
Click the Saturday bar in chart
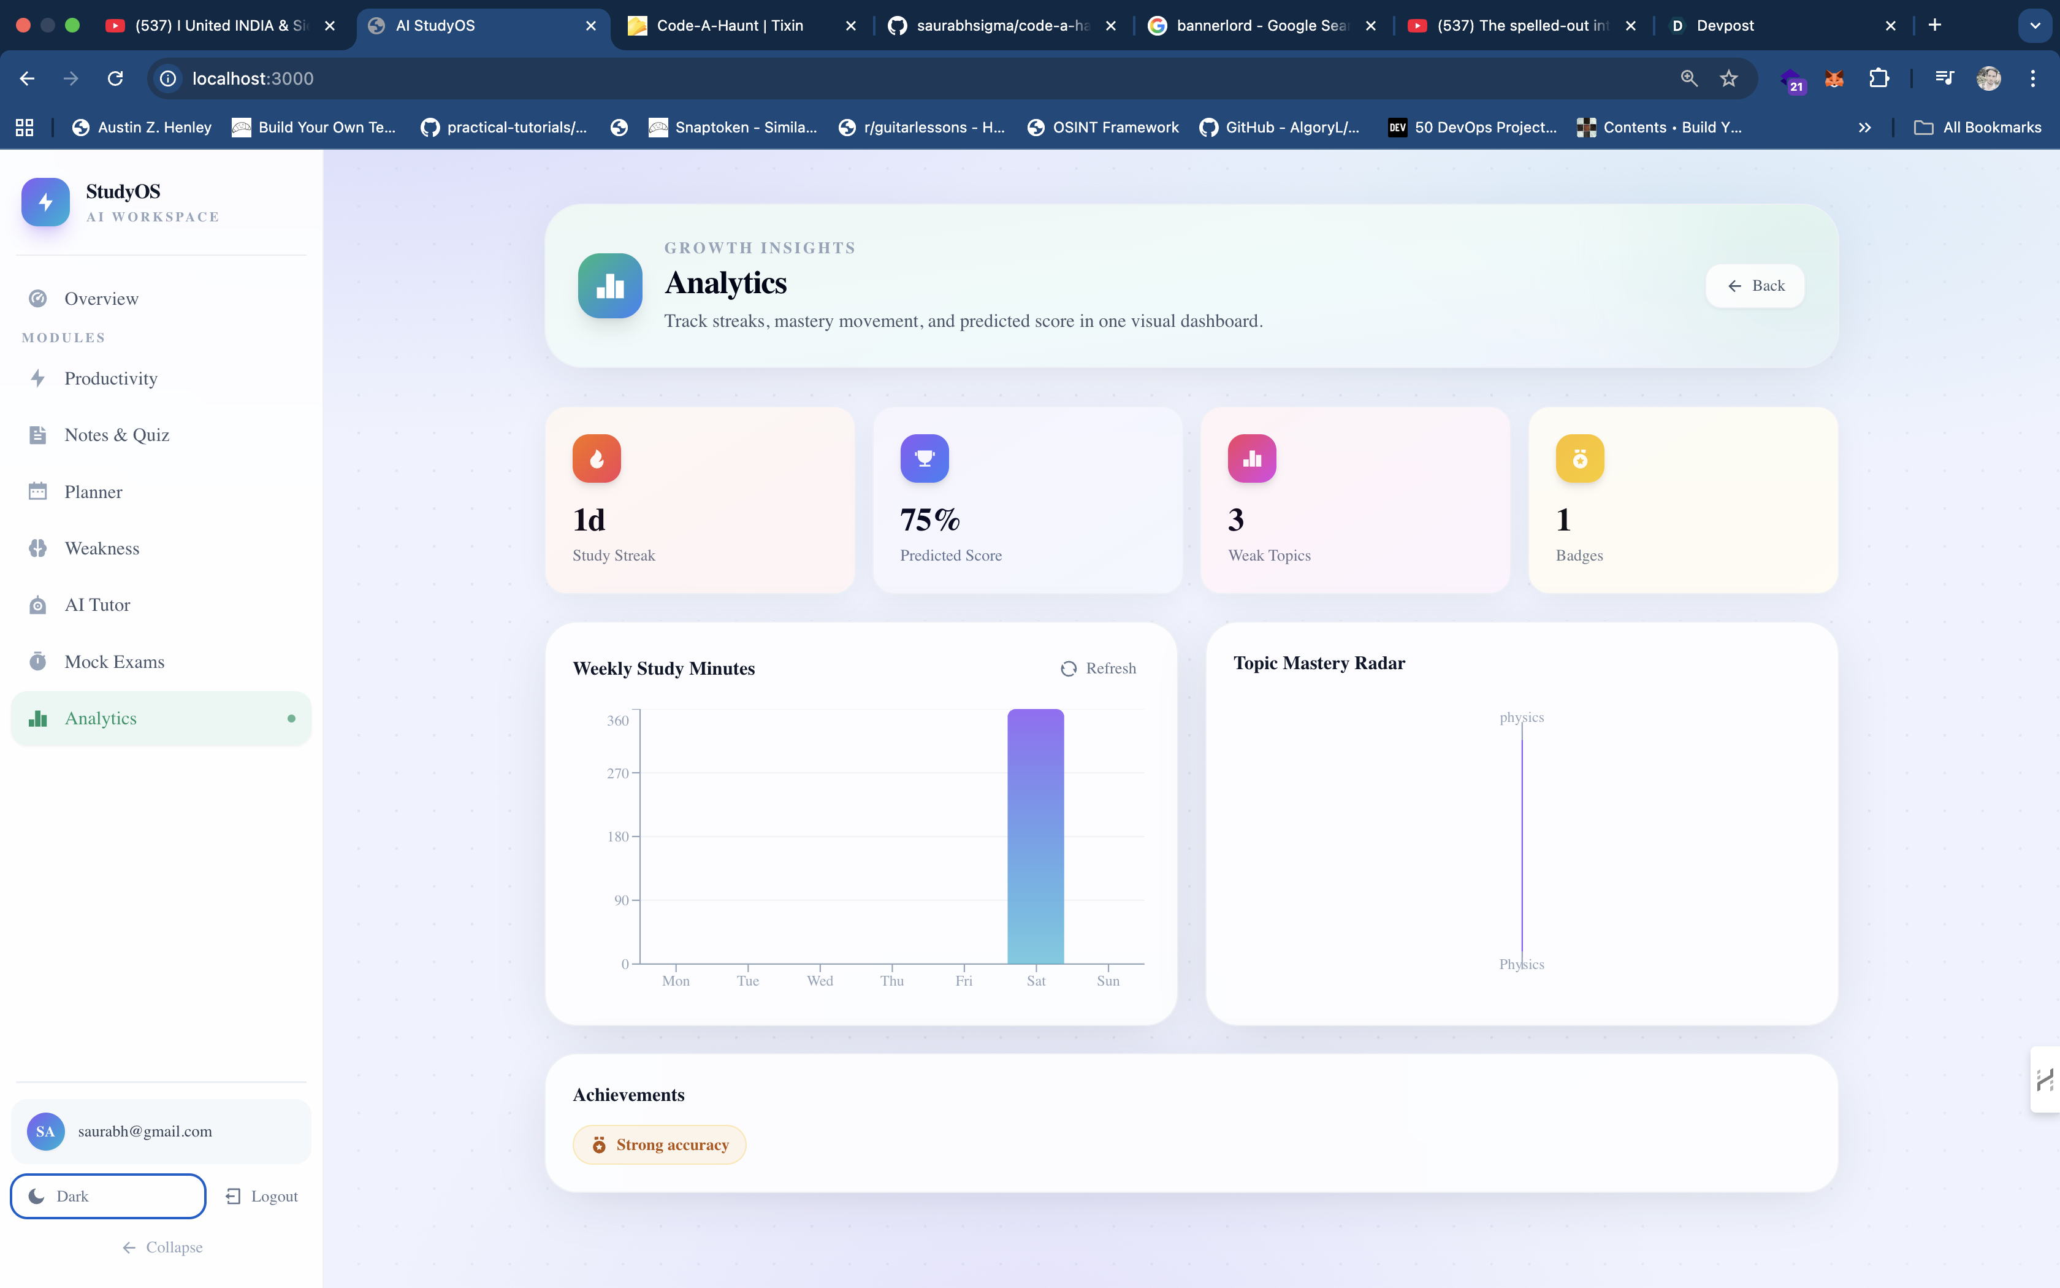pos(1035,835)
